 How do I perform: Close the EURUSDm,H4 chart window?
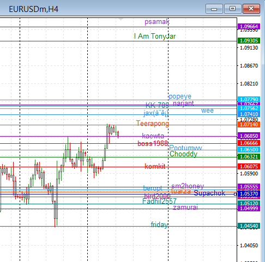click(251, 9)
